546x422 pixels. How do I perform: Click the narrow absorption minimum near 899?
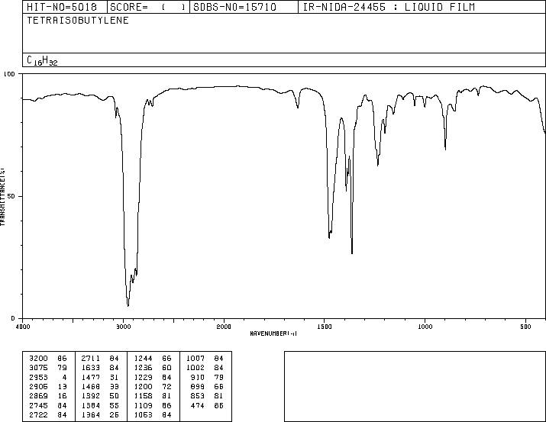click(x=445, y=149)
